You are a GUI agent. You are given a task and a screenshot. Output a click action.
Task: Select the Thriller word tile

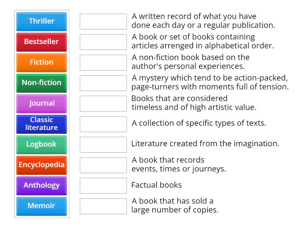(41, 21)
